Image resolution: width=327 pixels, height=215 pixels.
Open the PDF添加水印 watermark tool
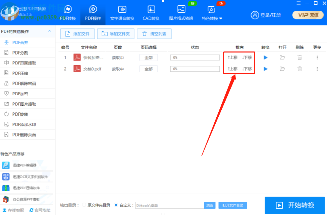(23, 124)
